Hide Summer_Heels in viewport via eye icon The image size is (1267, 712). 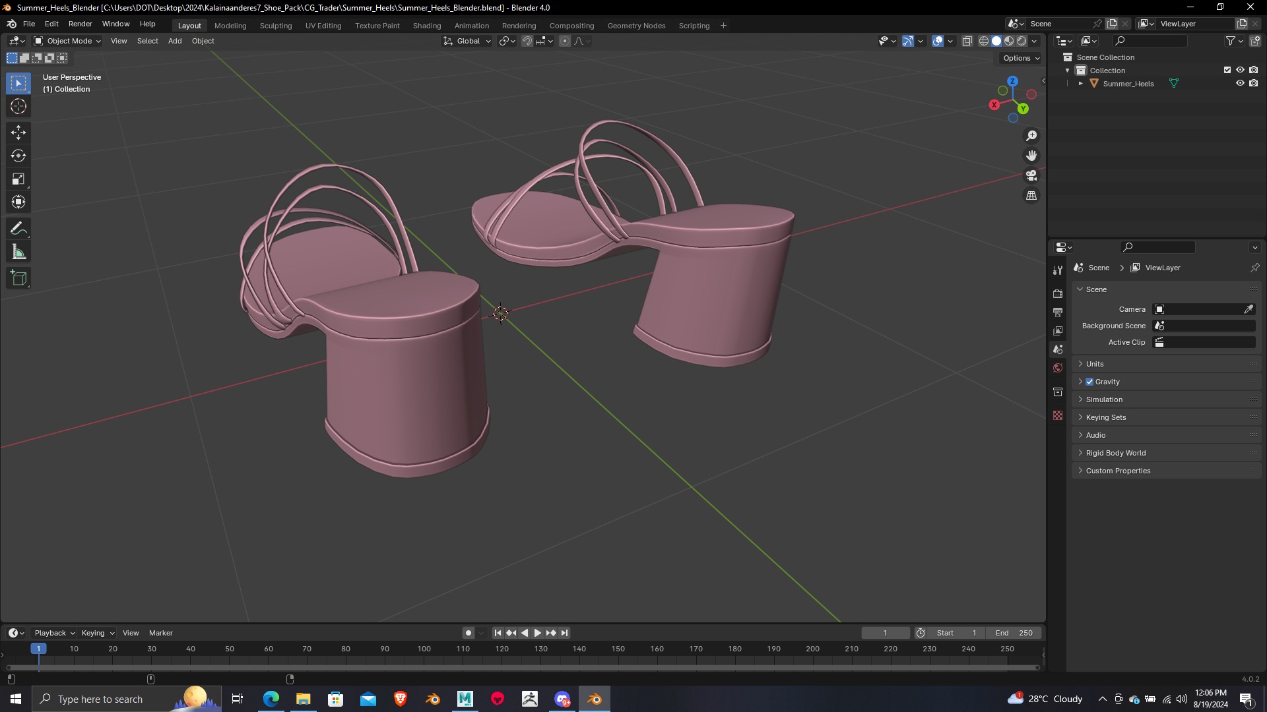1240,83
